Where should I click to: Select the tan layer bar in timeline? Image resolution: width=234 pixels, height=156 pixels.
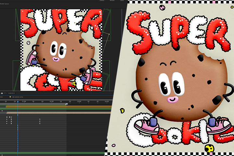(x=59, y=113)
